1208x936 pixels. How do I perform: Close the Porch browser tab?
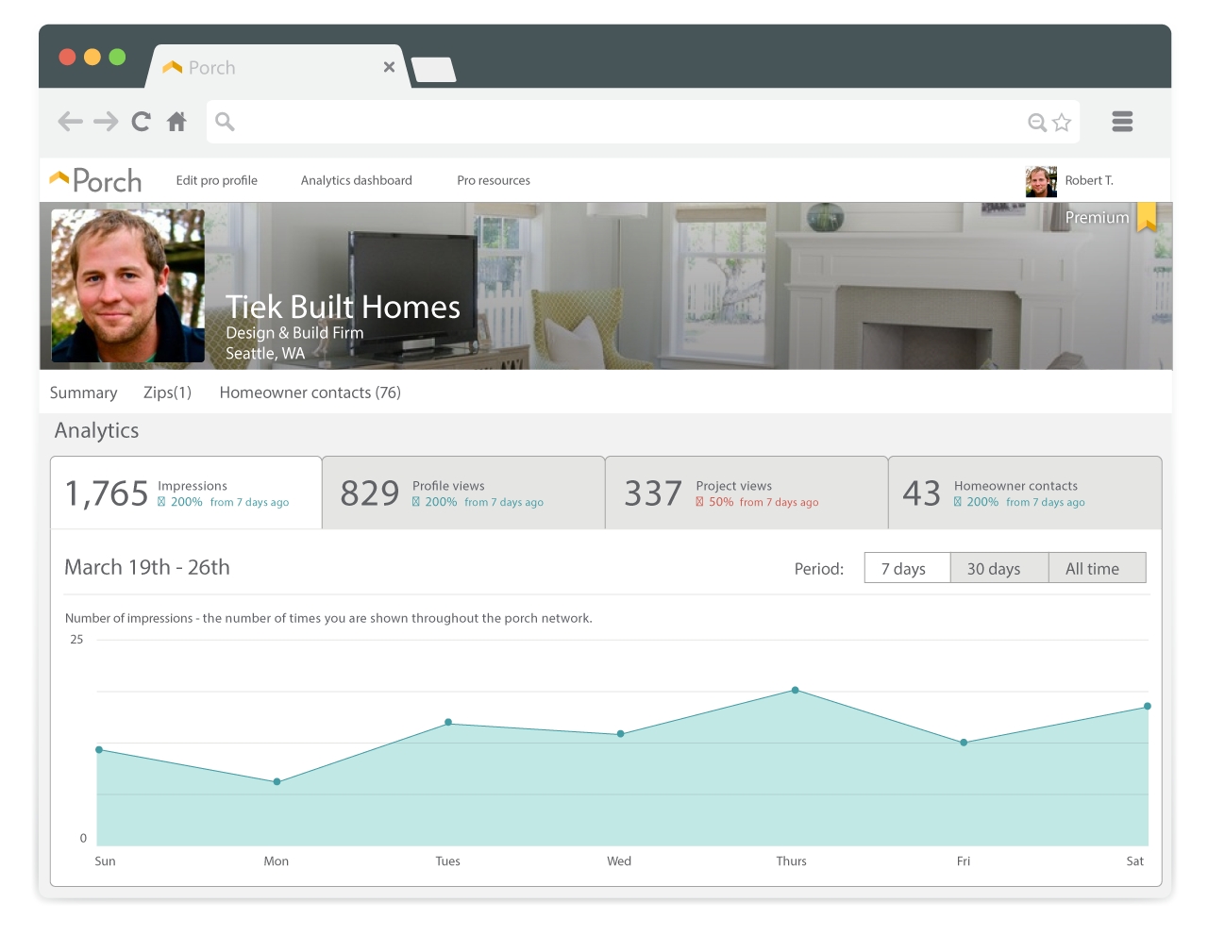pyautogui.click(x=389, y=67)
